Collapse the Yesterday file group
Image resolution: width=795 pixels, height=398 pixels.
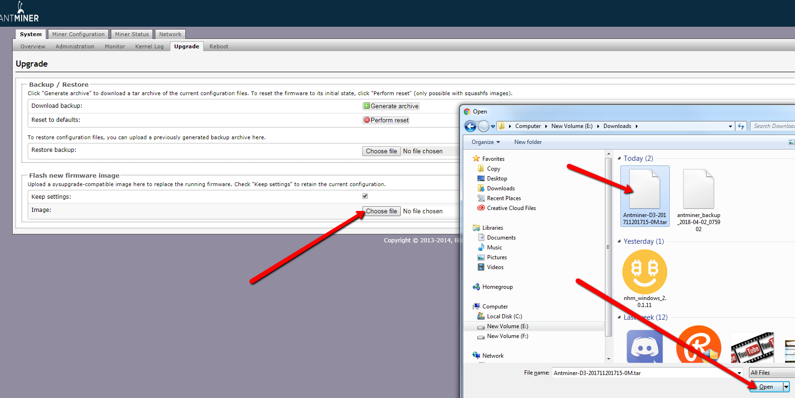(x=619, y=241)
